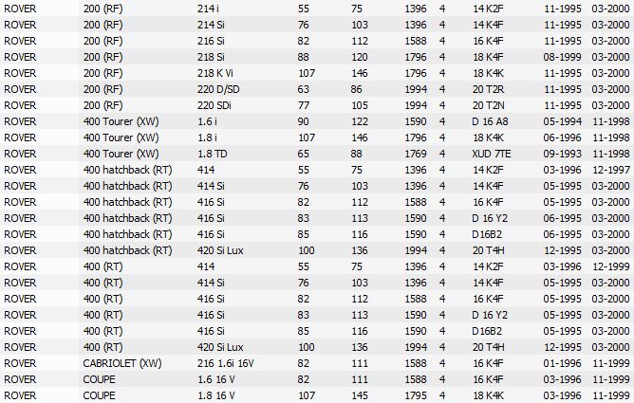Click engine code D 16 A8
This screenshot has width=634, height=403.
[x=490, y=121]
